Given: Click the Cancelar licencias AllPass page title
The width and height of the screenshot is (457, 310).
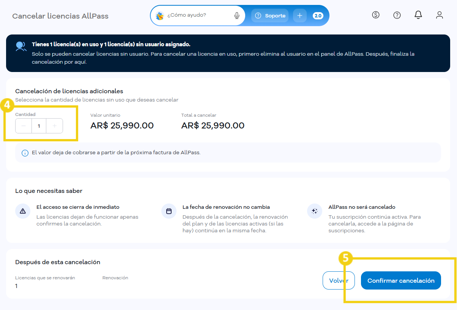Looking at the screenshot, I should pos(60,16).
